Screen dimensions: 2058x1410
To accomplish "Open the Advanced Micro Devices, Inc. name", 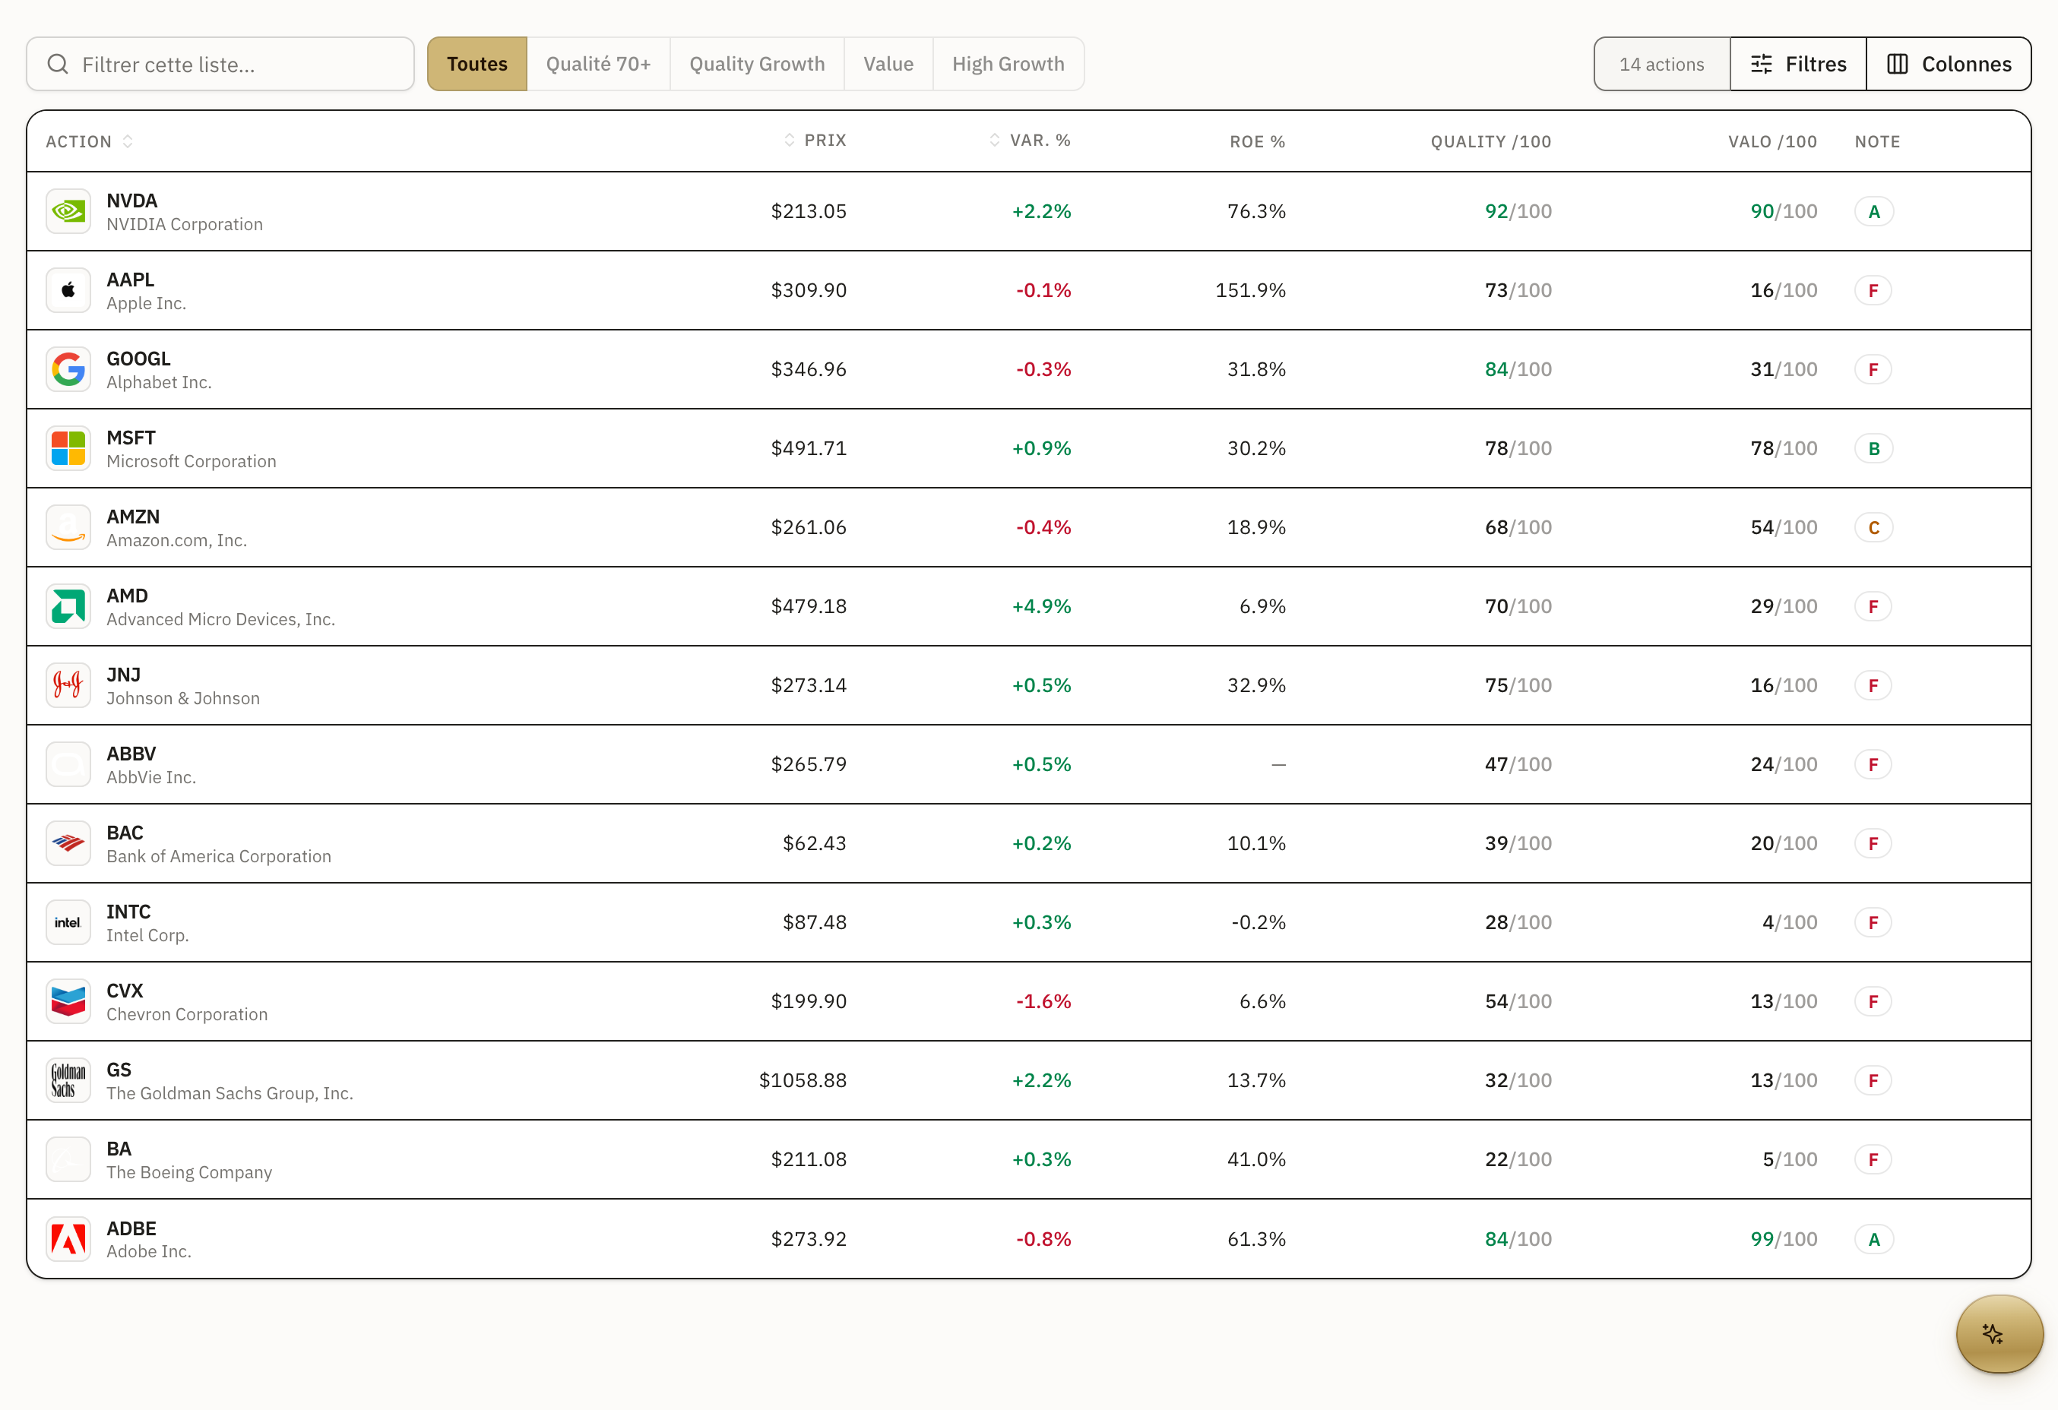I will 221,620.
